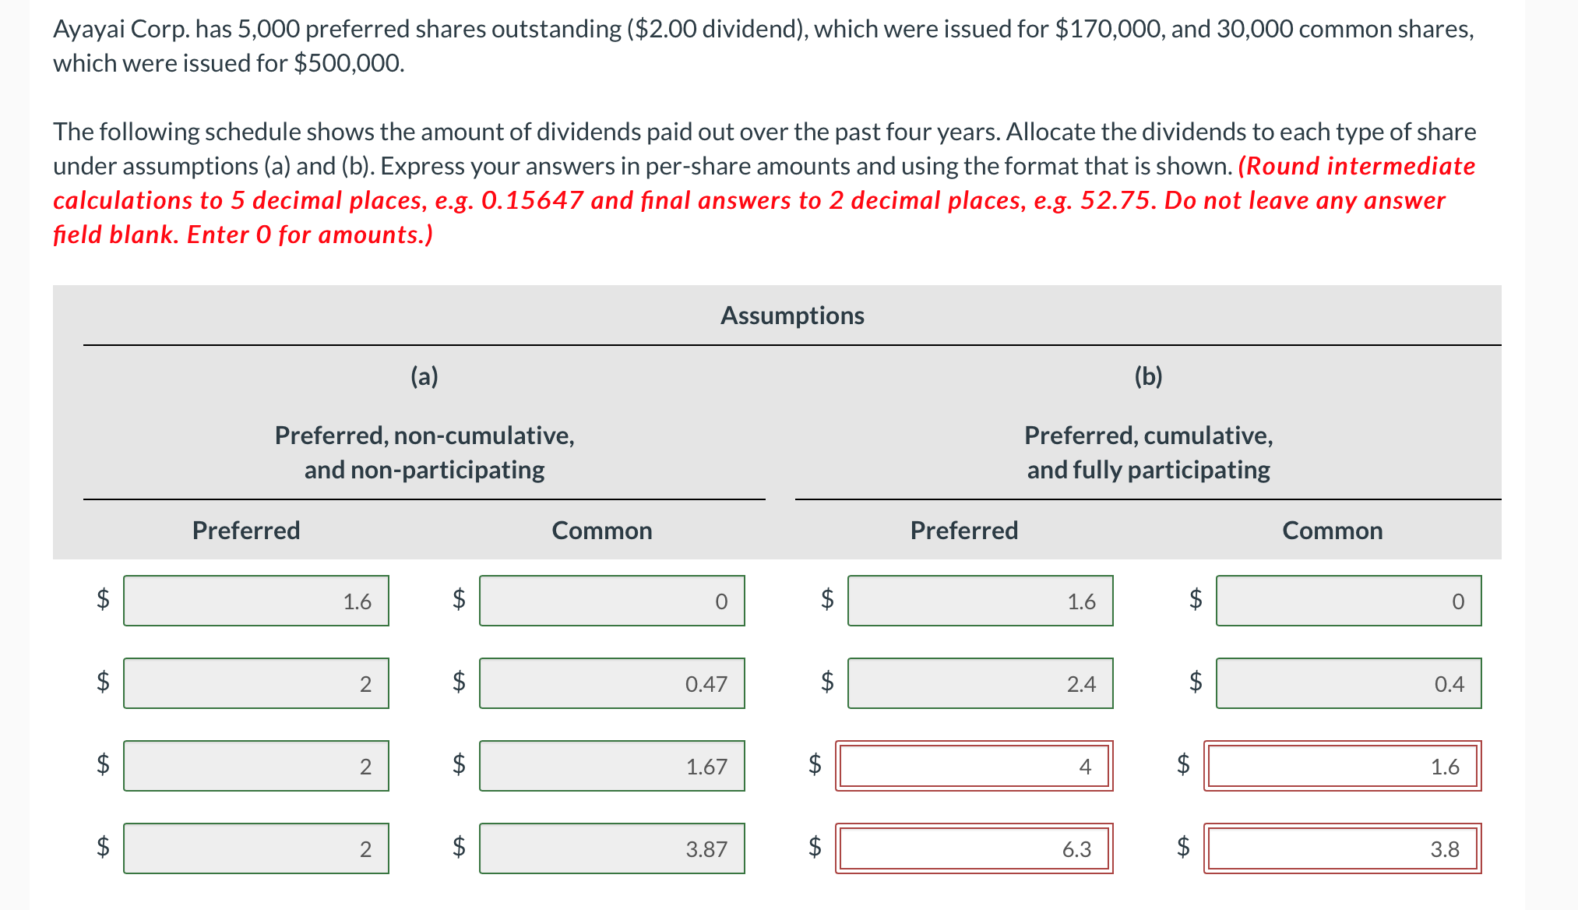1578x910 pixels.
Task: Select the Preferred field showing 1.6 under assumption (a)
Action: coord(257,601)
